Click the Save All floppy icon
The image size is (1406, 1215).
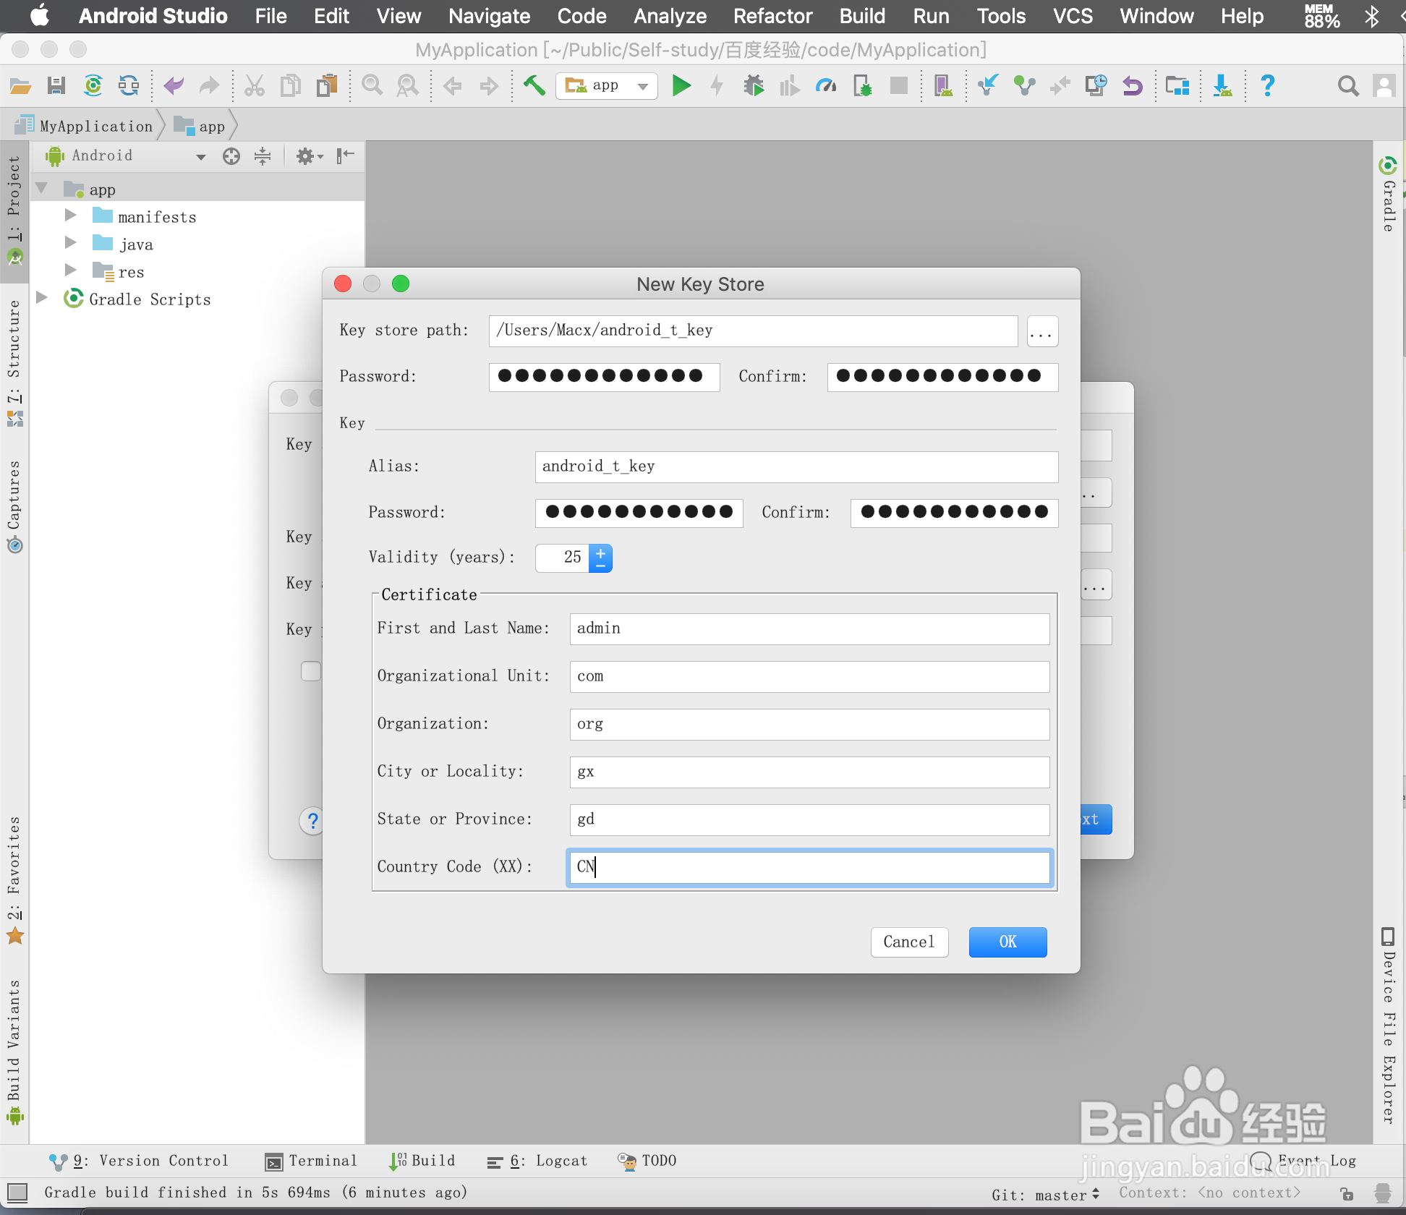56,86
